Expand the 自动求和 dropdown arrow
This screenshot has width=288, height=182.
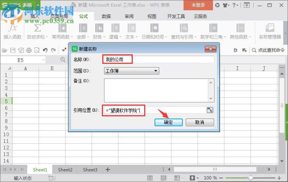click(47, 37)
